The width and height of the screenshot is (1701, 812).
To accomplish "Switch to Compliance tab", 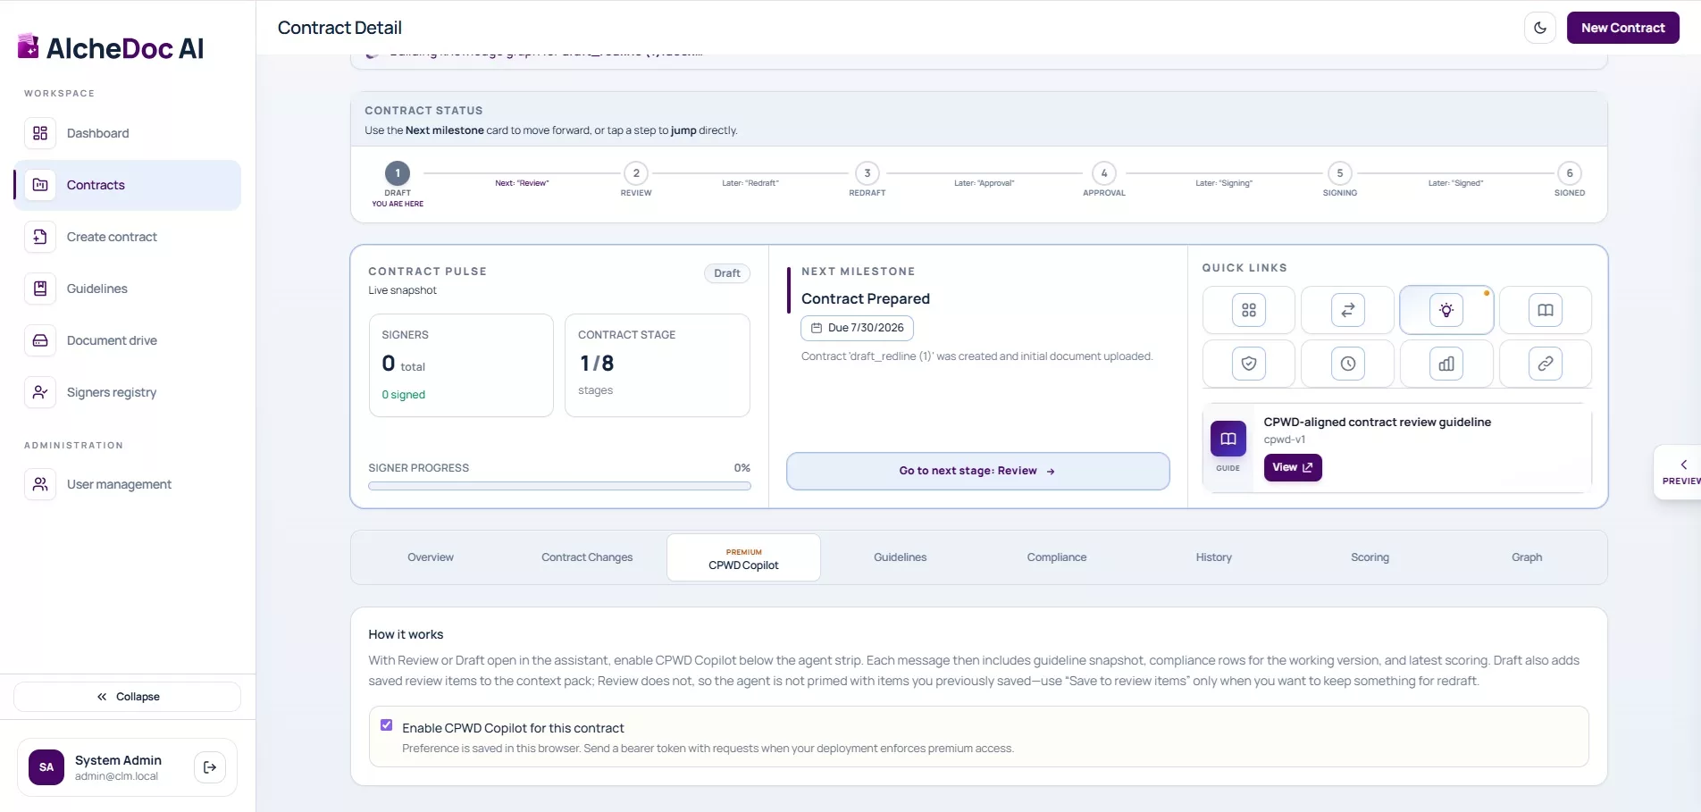I will (x=1057, y=557).
